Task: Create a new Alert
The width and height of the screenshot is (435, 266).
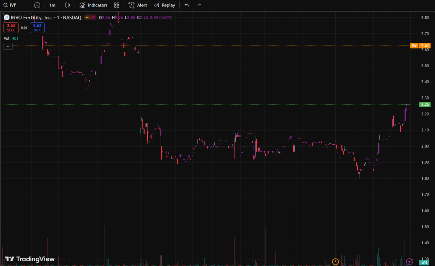Action: coord(138,5)
